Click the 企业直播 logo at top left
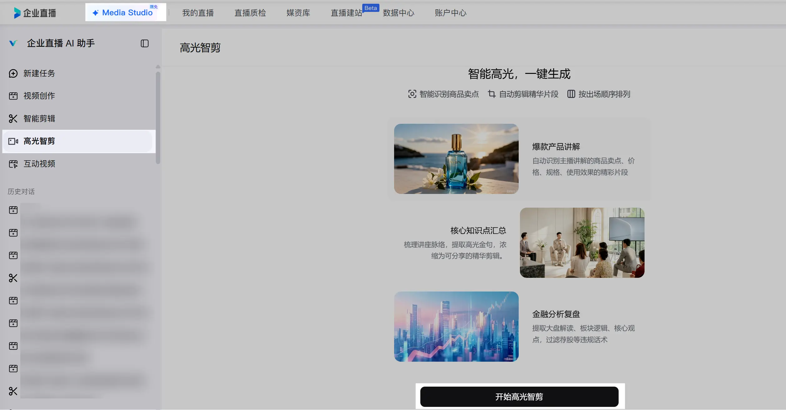Image resolution: width=786 pixels, height=410 pixels. (x=35, y=13)
